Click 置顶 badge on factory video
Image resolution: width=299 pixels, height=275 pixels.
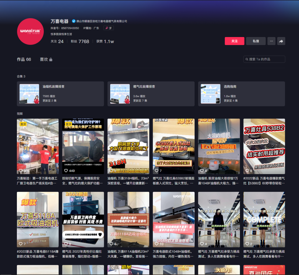(x=23, y=124)
